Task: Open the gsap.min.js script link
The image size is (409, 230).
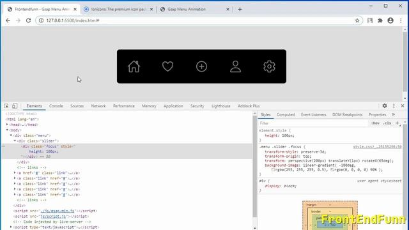Action: point(58,211)
